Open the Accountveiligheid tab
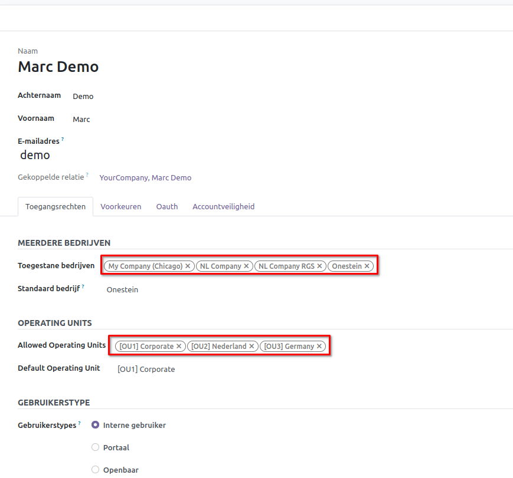 point(223,207)
